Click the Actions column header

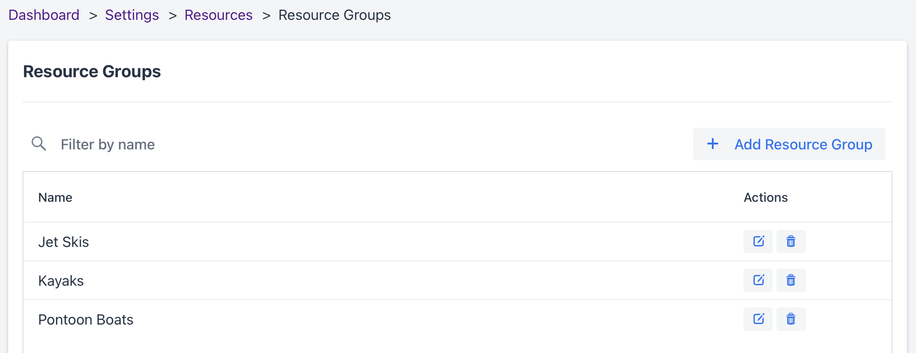[x=766, y=197]
